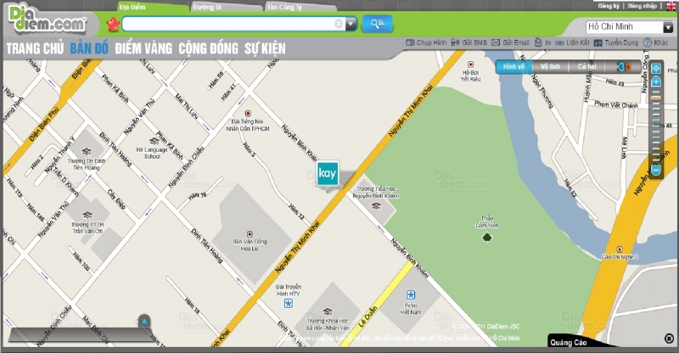Click the In print tool

pos(542,42)
